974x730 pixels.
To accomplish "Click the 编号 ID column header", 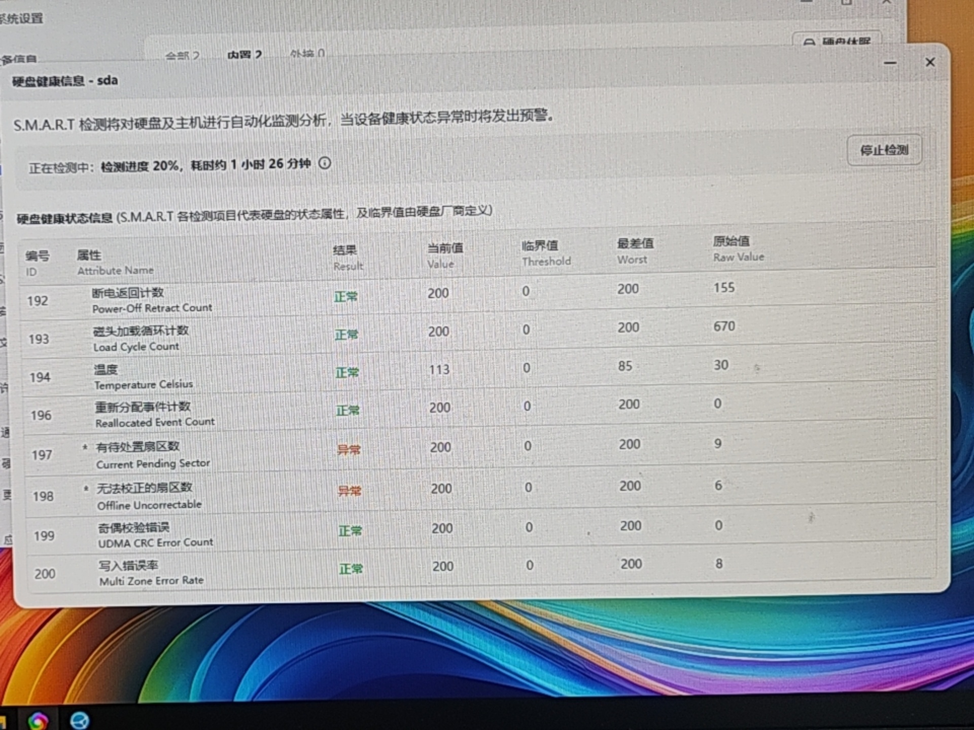I will pyautogui.click(x=37, y=263).
